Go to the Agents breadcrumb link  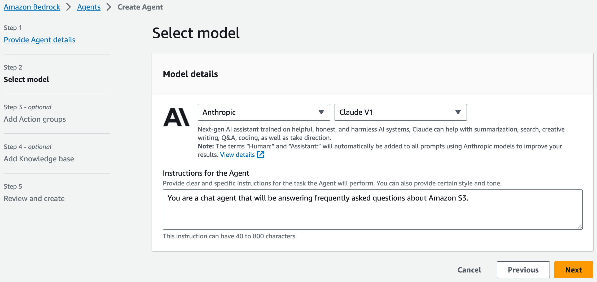click(89, 7)
